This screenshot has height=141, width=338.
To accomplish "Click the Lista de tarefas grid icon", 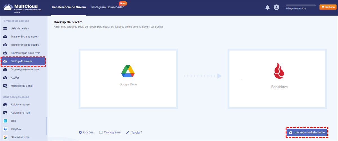I will tap(5, 28).
